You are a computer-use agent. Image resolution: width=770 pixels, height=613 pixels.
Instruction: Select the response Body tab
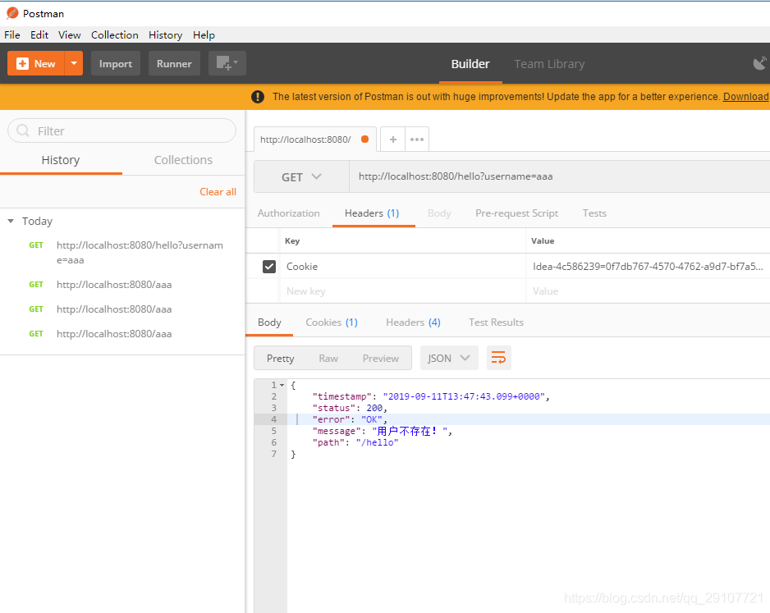pyautogui.click(x=269, y=323)
